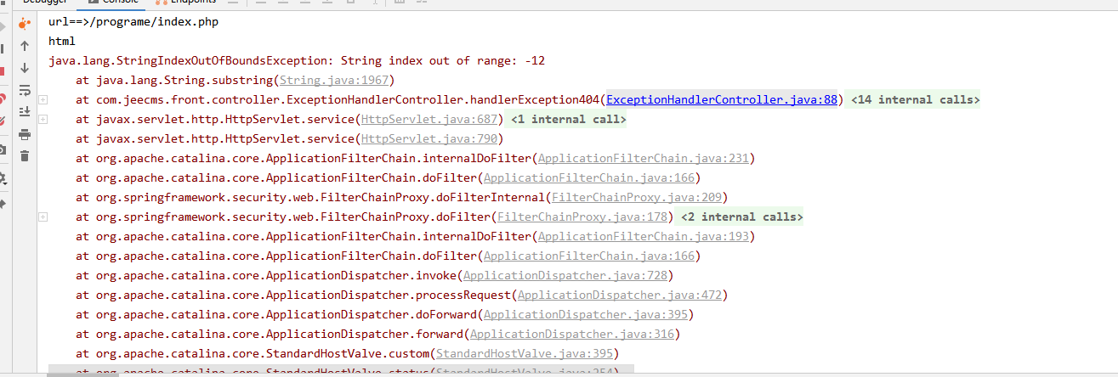The height and width of the screenshot is (377, 1118).
Task: Print the console output via printer icon
Action: 25,134
